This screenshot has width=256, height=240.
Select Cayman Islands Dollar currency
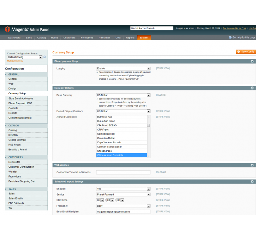point(121,147)
